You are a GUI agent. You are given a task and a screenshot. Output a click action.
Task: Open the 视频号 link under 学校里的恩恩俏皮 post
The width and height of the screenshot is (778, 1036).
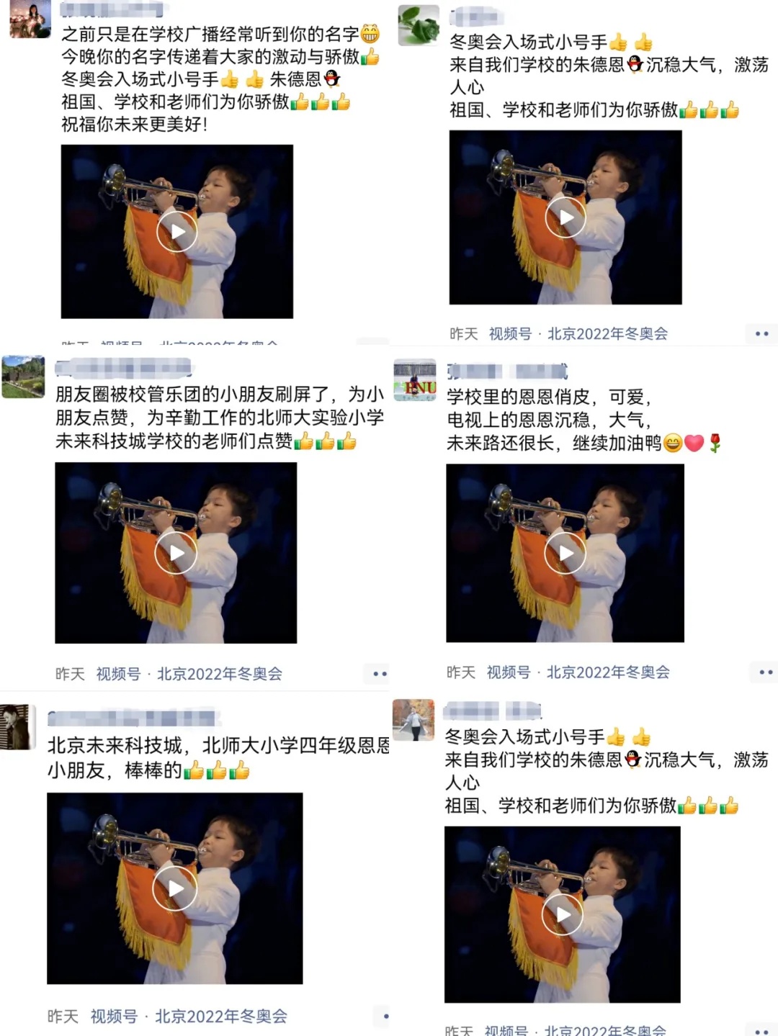(509, 672)
